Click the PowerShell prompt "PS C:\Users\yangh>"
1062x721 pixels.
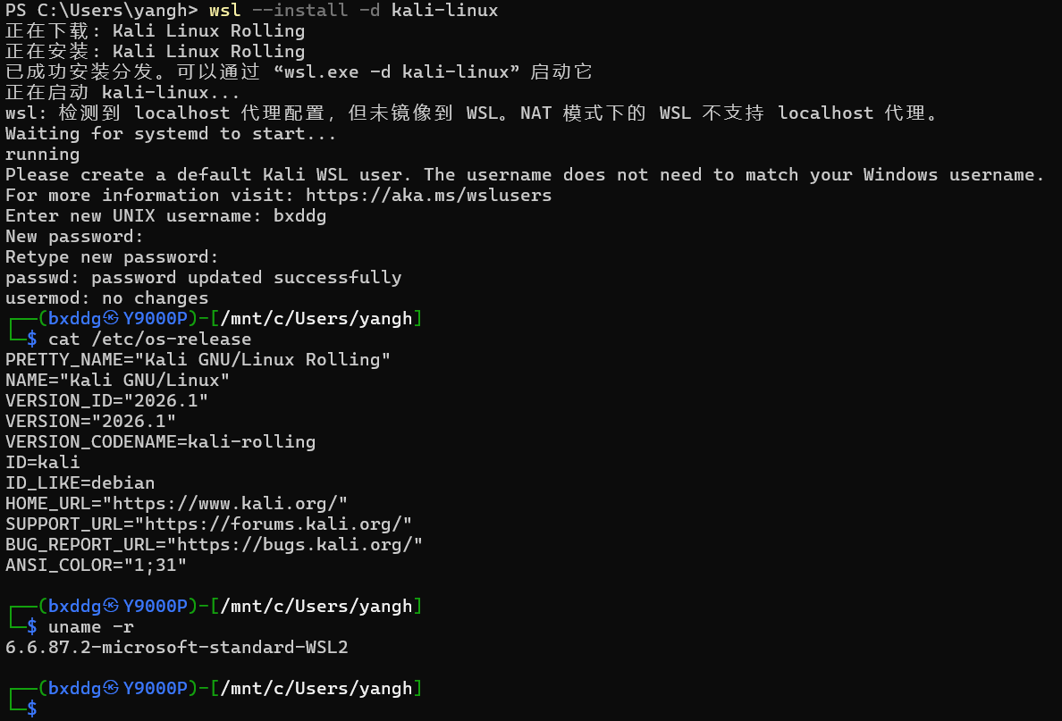[101, 11]
